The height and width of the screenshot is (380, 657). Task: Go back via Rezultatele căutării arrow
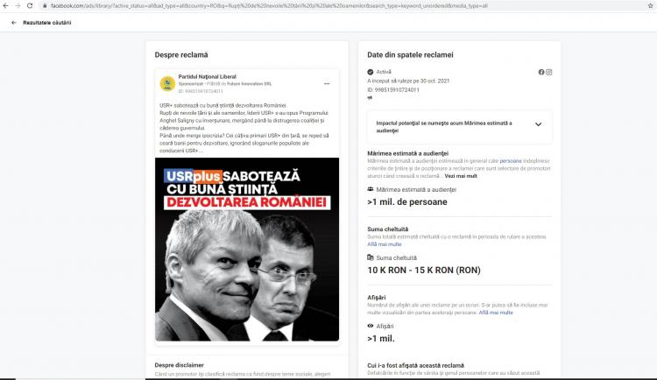[14, 23]
